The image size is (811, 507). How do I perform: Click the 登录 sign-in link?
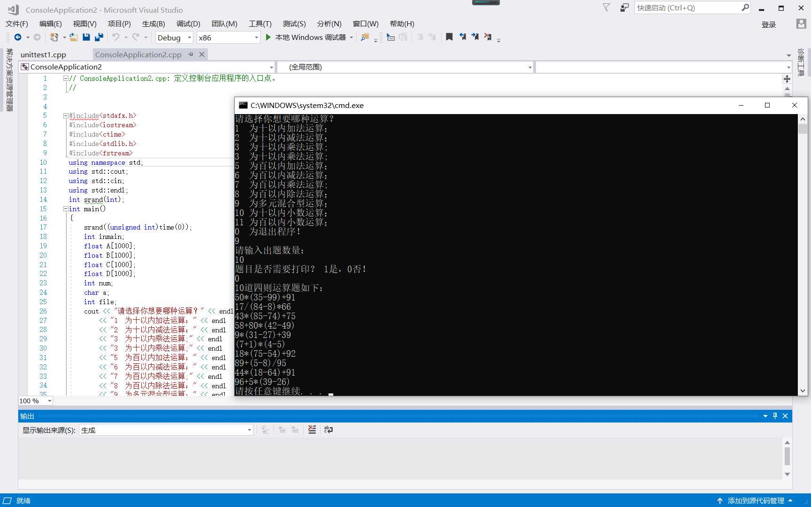[x=769, y=24]
